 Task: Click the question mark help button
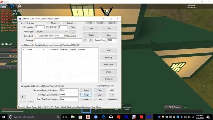112,95
